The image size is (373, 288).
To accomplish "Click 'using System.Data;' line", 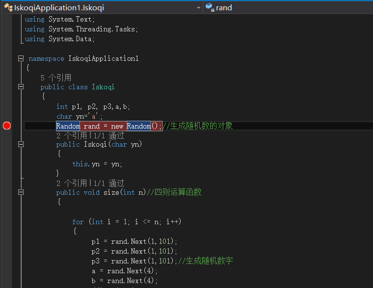I will coord(60,39).
